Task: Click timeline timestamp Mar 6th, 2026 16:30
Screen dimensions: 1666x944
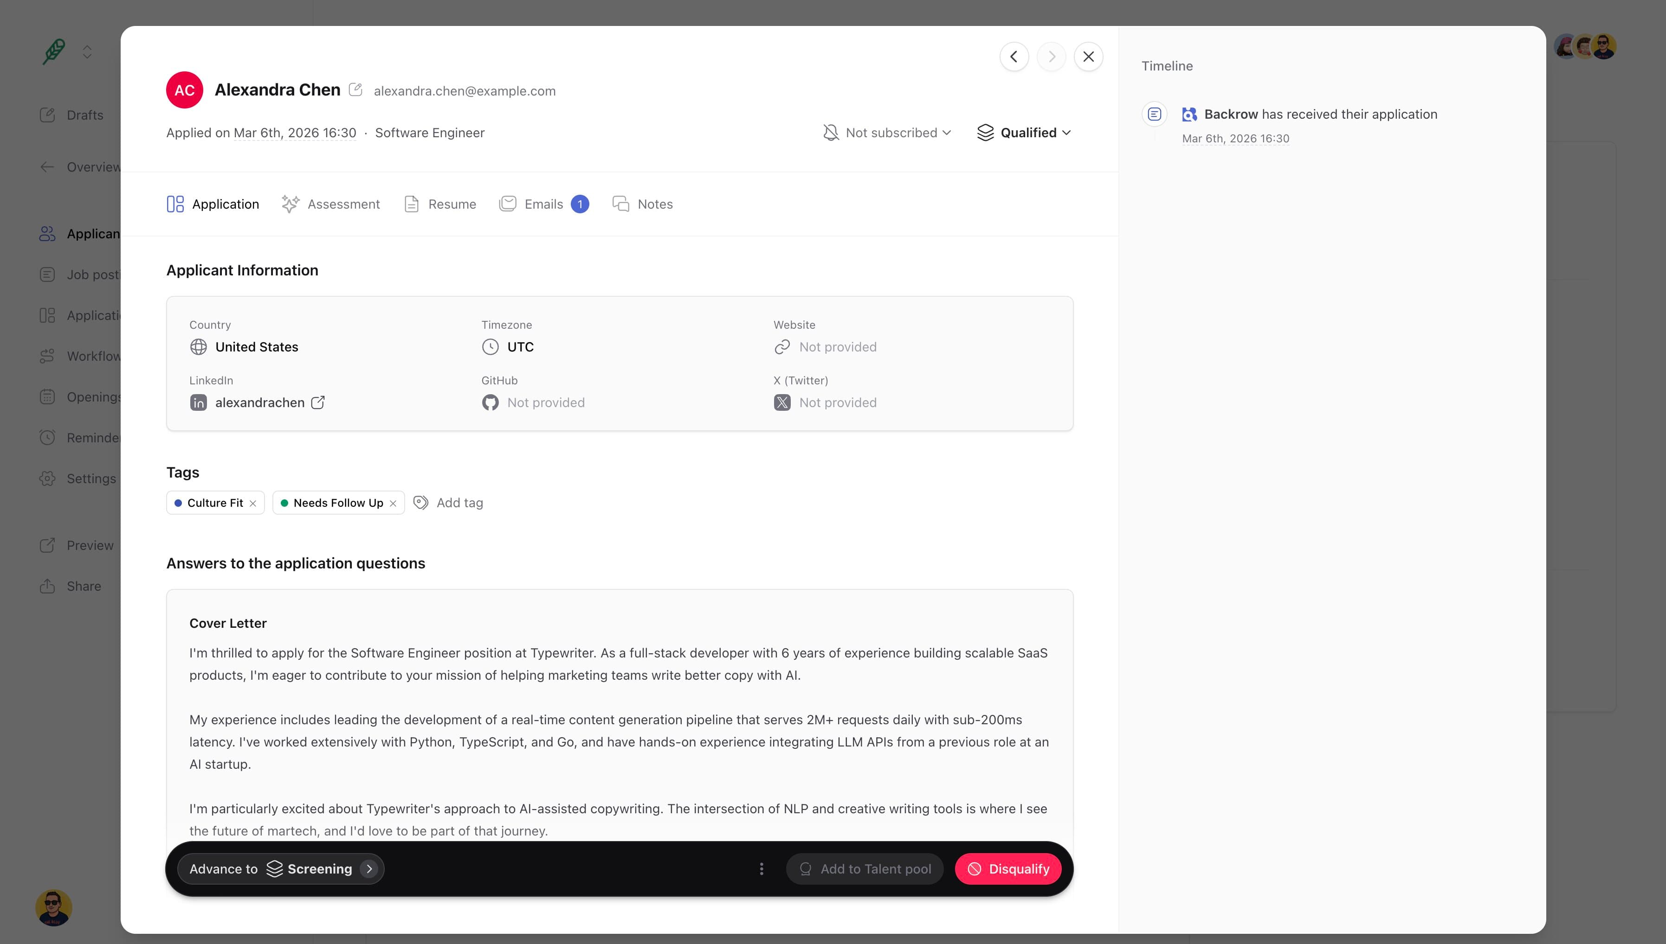Action: (1235, 139)
